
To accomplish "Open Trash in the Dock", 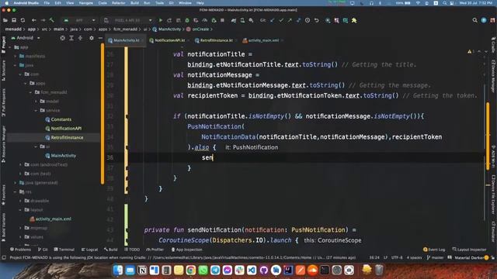I will pyautogui.click(x=379, y=270).
